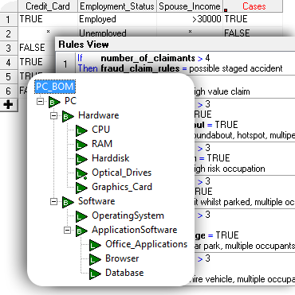The width and height of the screenshot is (295, 295).
Task: Select the PC tree item label
Action: pyautogui.click(x=70, y=101)
